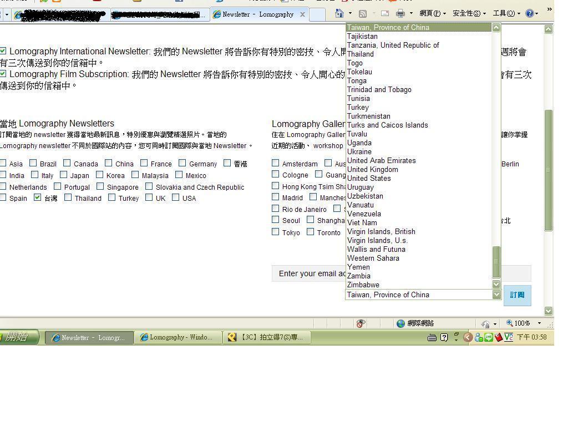Open the Help menu dropdown arrow
Screen dimensions: 568x426
(537, 14)
